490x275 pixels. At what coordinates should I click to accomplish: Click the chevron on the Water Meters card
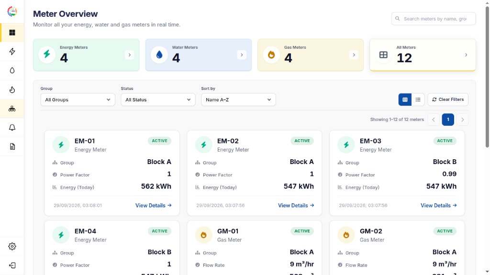pos(242,55)
